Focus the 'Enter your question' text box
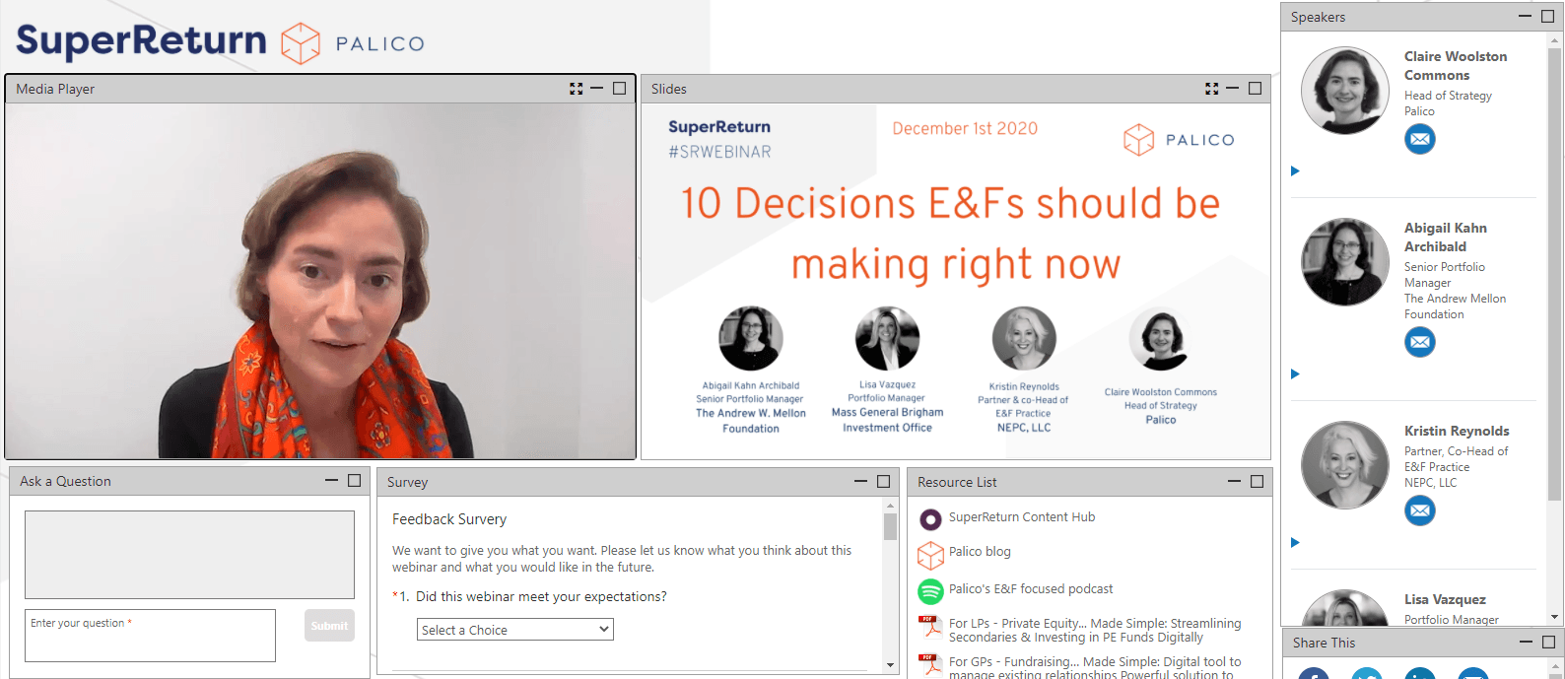Screen dimensions: 1565x679 click(x=150, y=636)
